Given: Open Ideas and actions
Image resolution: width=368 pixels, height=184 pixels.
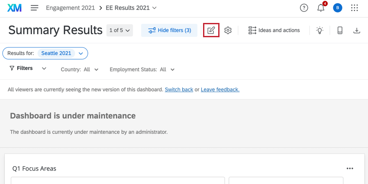Looking at the screenshot, I should 274,30.
